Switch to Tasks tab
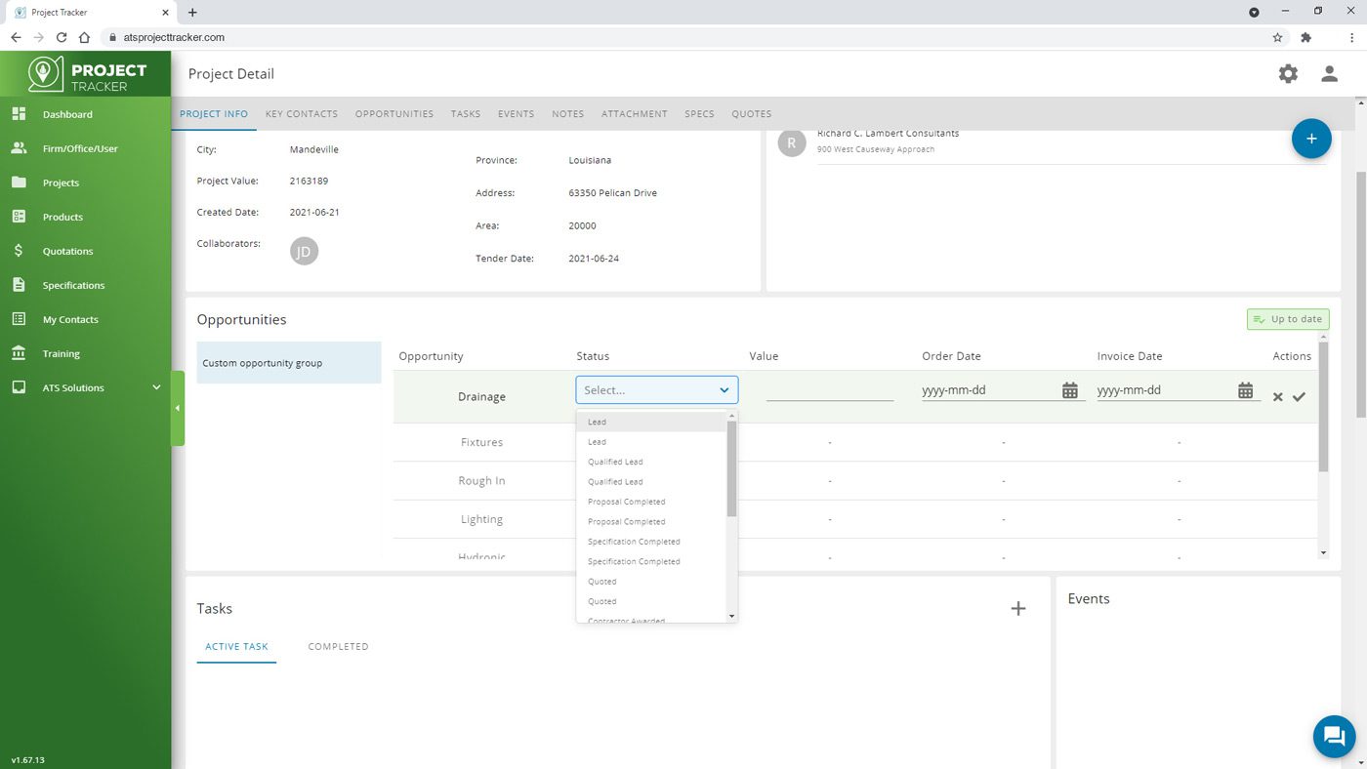The image size is (1367, 769). tap(466, 114)
